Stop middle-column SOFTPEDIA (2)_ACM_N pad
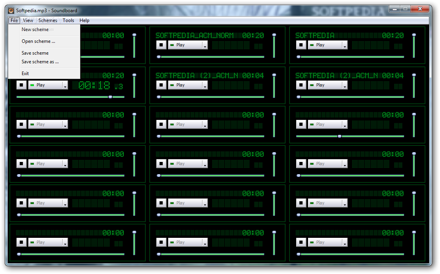Image resolution: width=440 pixels, height=274 pixels. 162,85
